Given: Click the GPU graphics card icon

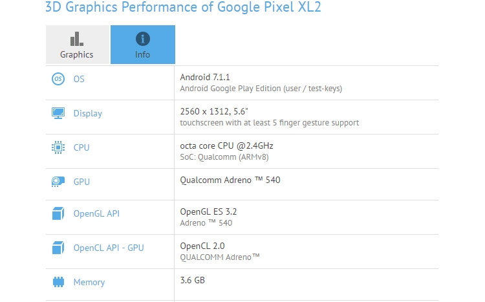Looking at the screenshot, I should pos(58,182).
